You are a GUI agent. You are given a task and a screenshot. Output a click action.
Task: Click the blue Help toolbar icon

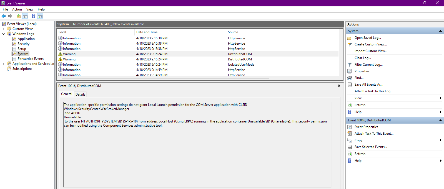click(x=33, y=16)
